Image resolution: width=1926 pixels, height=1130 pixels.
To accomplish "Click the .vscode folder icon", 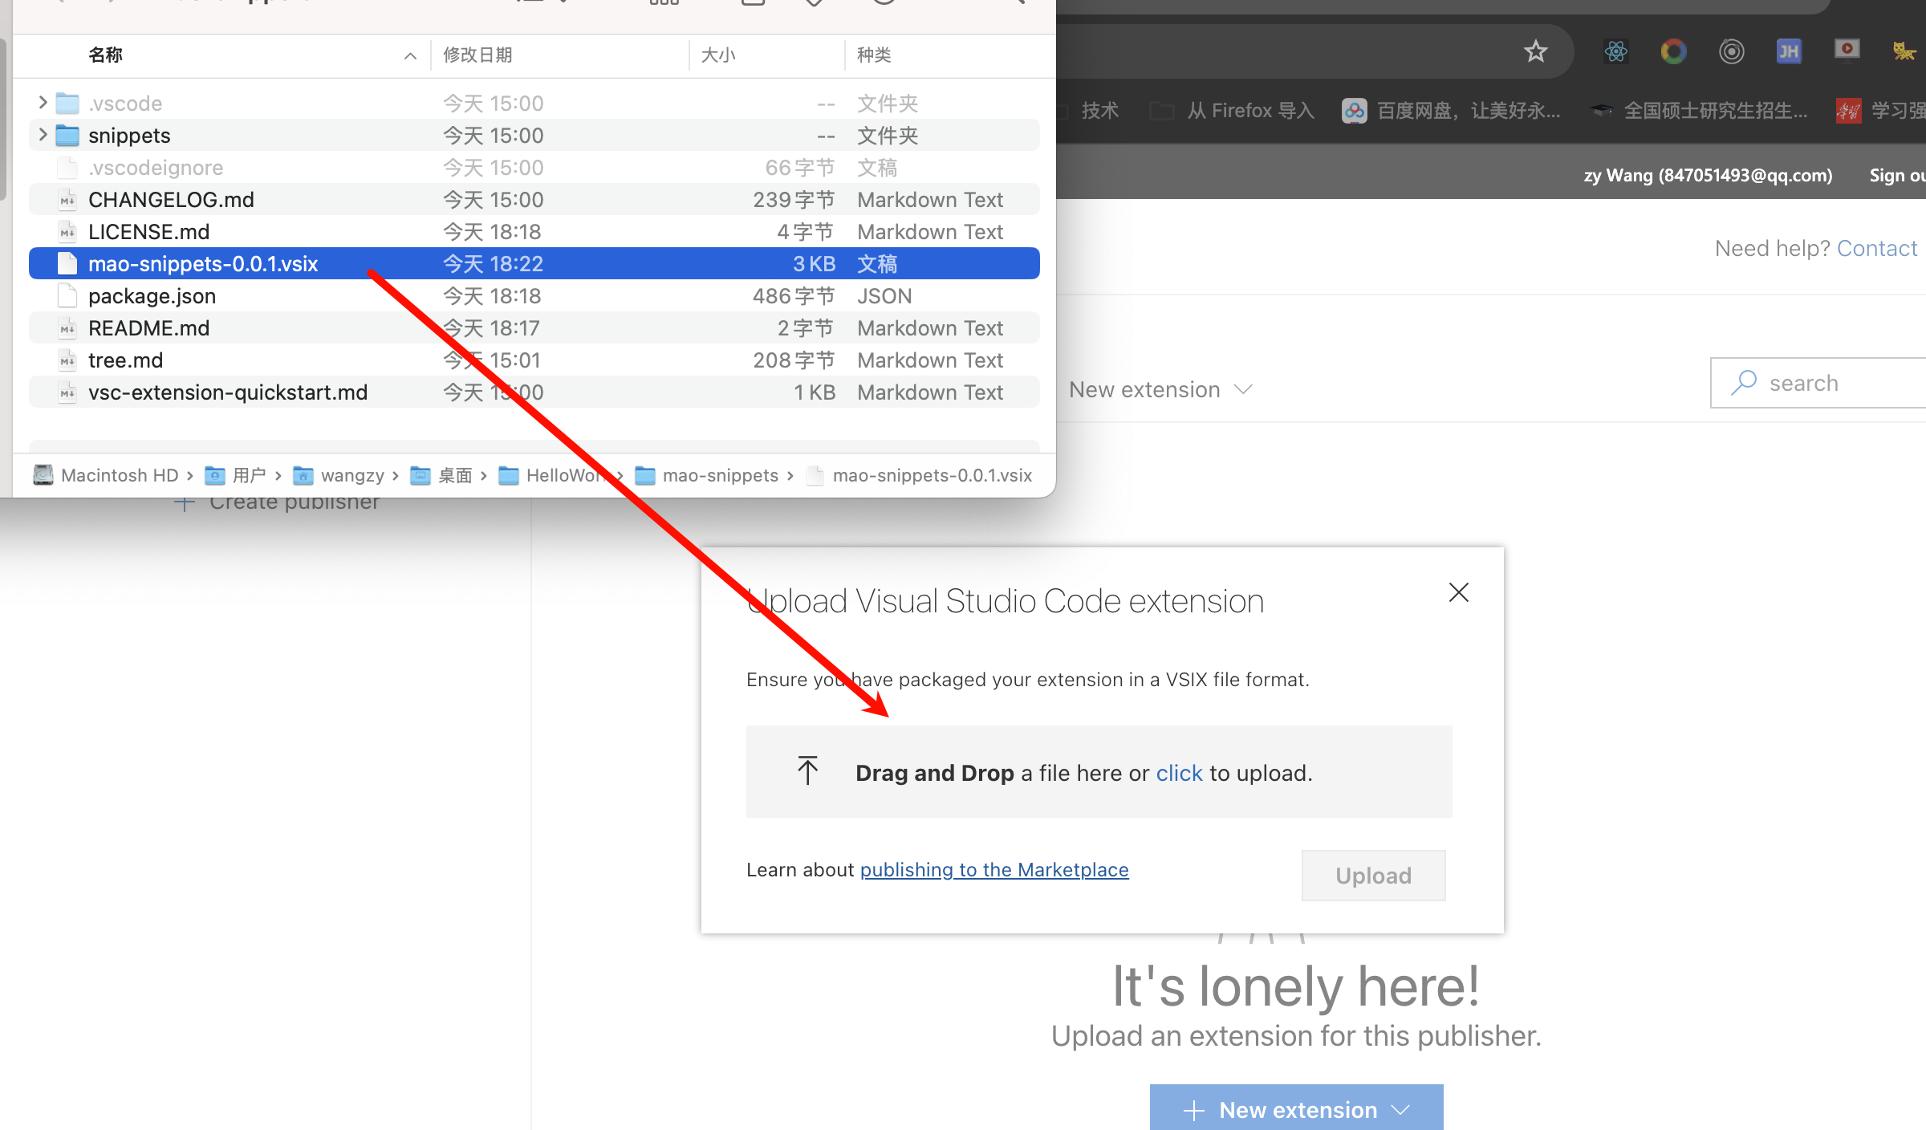I will [67, 104].
